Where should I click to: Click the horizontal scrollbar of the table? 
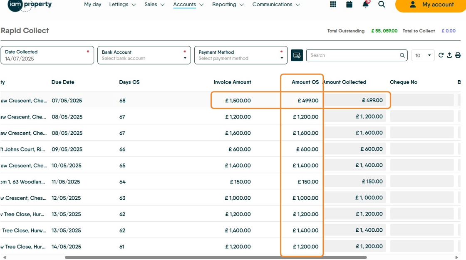216,258
